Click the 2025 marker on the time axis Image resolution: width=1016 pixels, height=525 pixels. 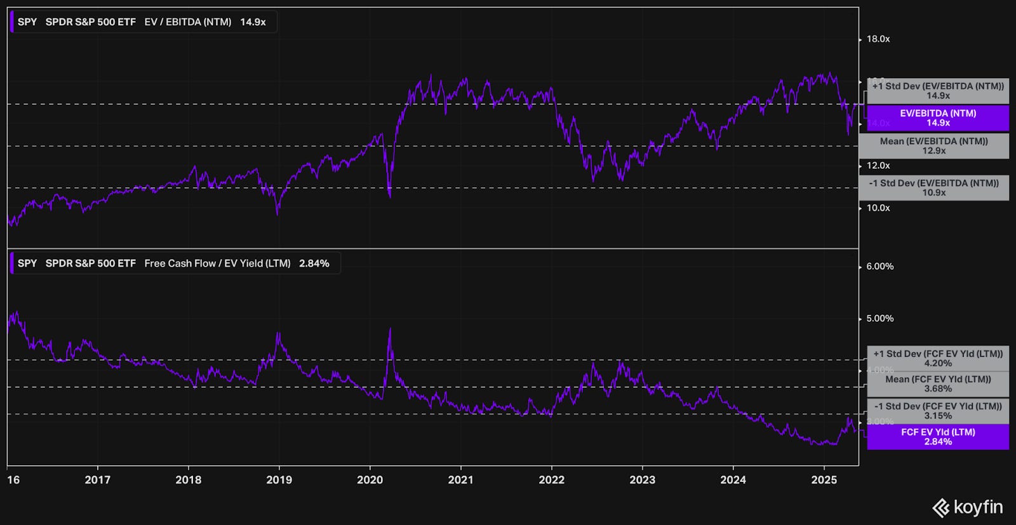pyautogui.click(x=824, y=480)
